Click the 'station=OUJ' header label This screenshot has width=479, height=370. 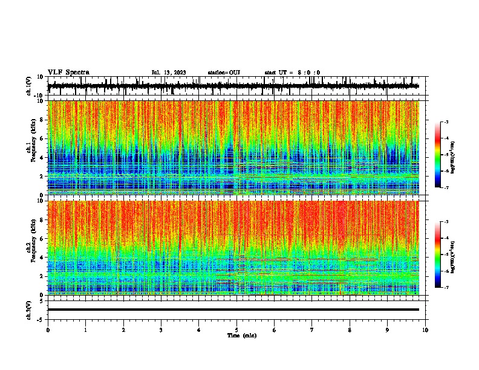(224, 73)
